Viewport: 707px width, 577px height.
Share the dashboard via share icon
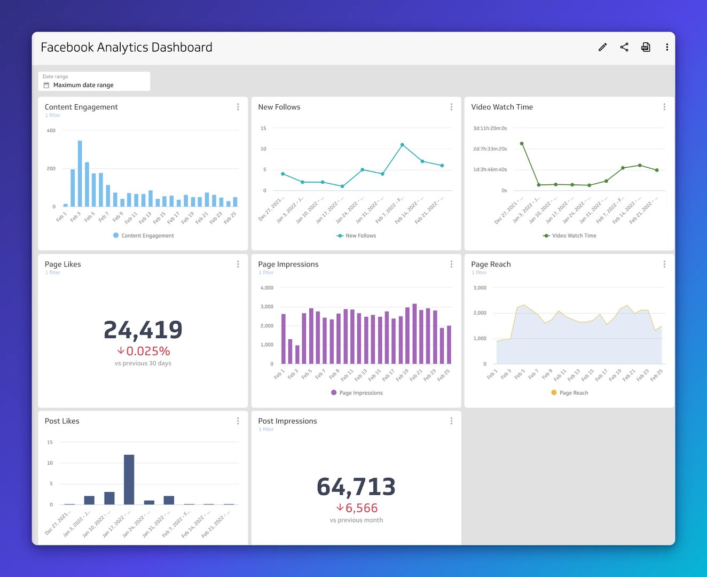(x=624, y=47)
